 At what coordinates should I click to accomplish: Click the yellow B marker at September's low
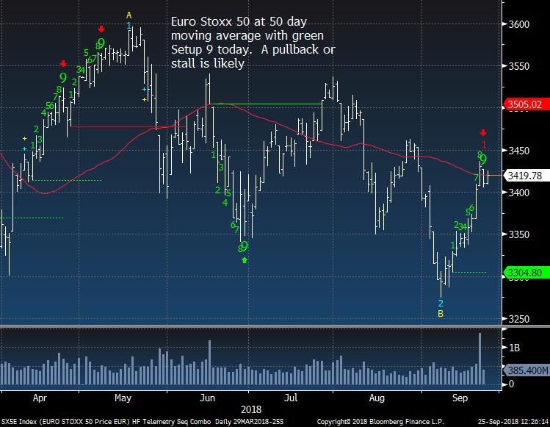(441, 313)
